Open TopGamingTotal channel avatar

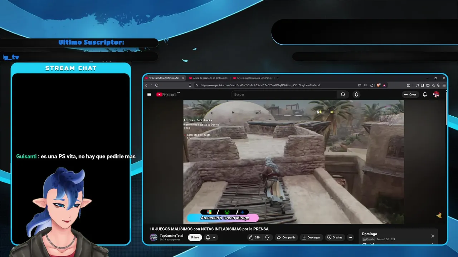pos(154,237)
